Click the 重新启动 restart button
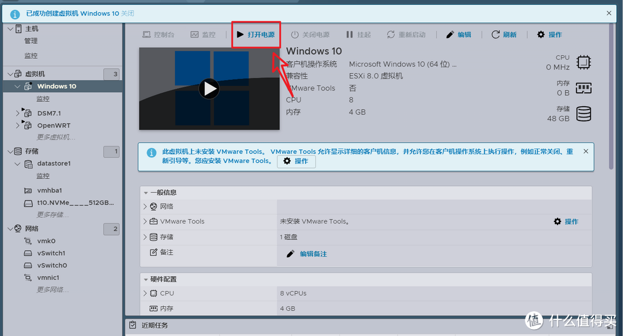 coord(406,35)
